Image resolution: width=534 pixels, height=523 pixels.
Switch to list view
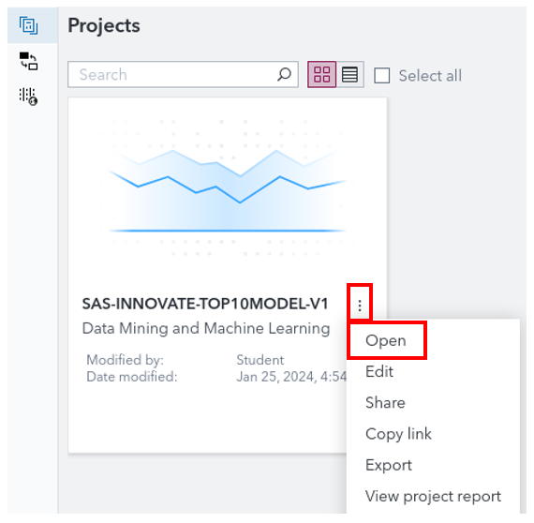coord(349,74)
